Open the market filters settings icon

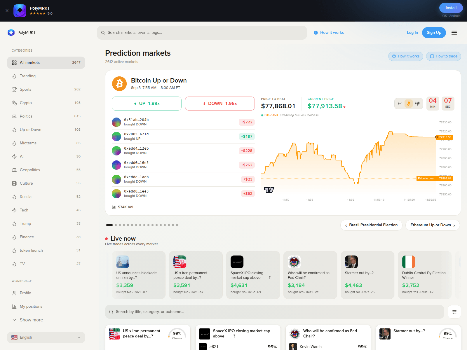[454, 312]
